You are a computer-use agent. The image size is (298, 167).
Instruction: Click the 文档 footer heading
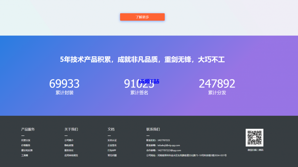[111, 129]
